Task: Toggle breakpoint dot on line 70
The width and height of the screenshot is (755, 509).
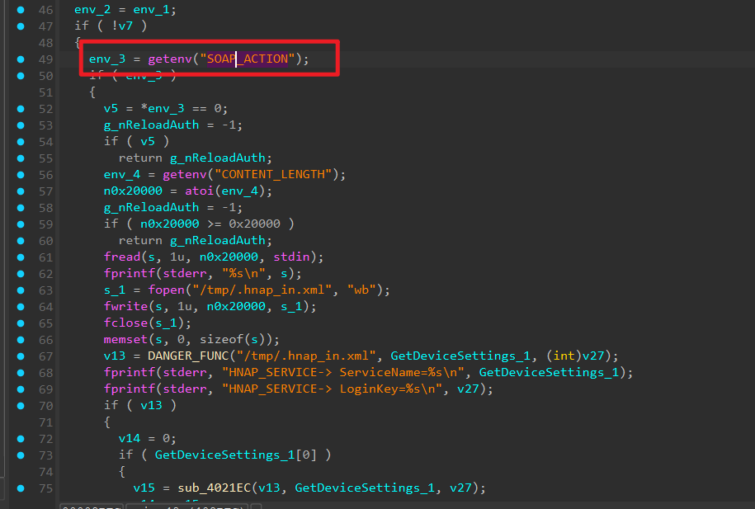Action: (21, 406)
